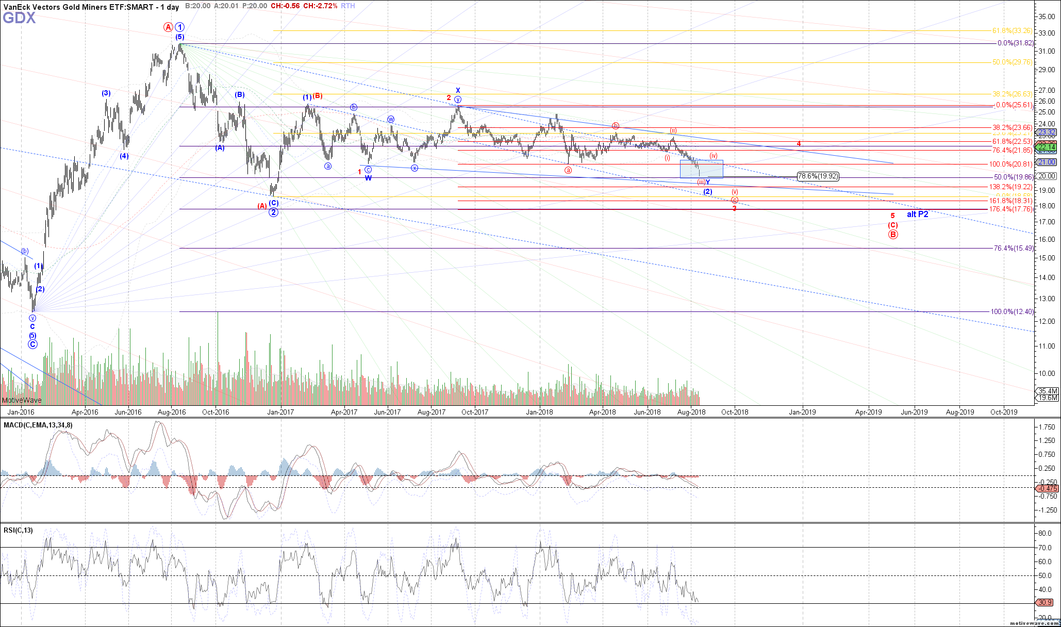The height and width of the screenshot is (627, 1061).
Task: Click the Aug-2018 date on time axis
Action: click(691, 412)
